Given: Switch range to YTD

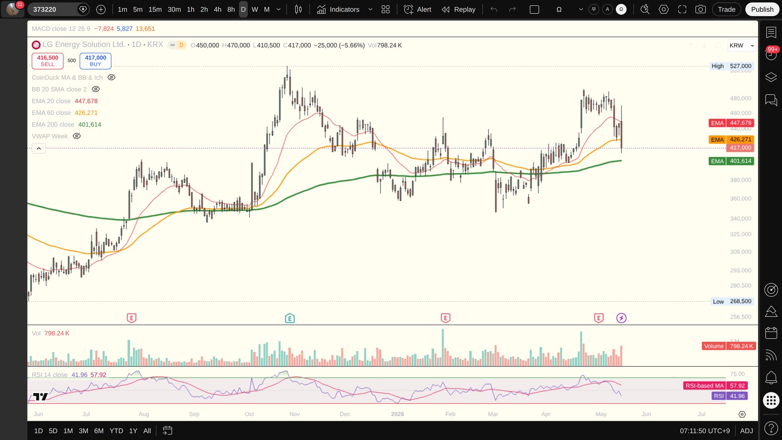Looking at the screenshot, I should tap(116, 431).
